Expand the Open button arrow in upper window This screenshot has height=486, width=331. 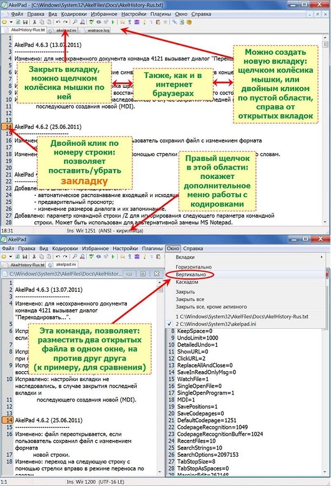(x=11, y=22)
